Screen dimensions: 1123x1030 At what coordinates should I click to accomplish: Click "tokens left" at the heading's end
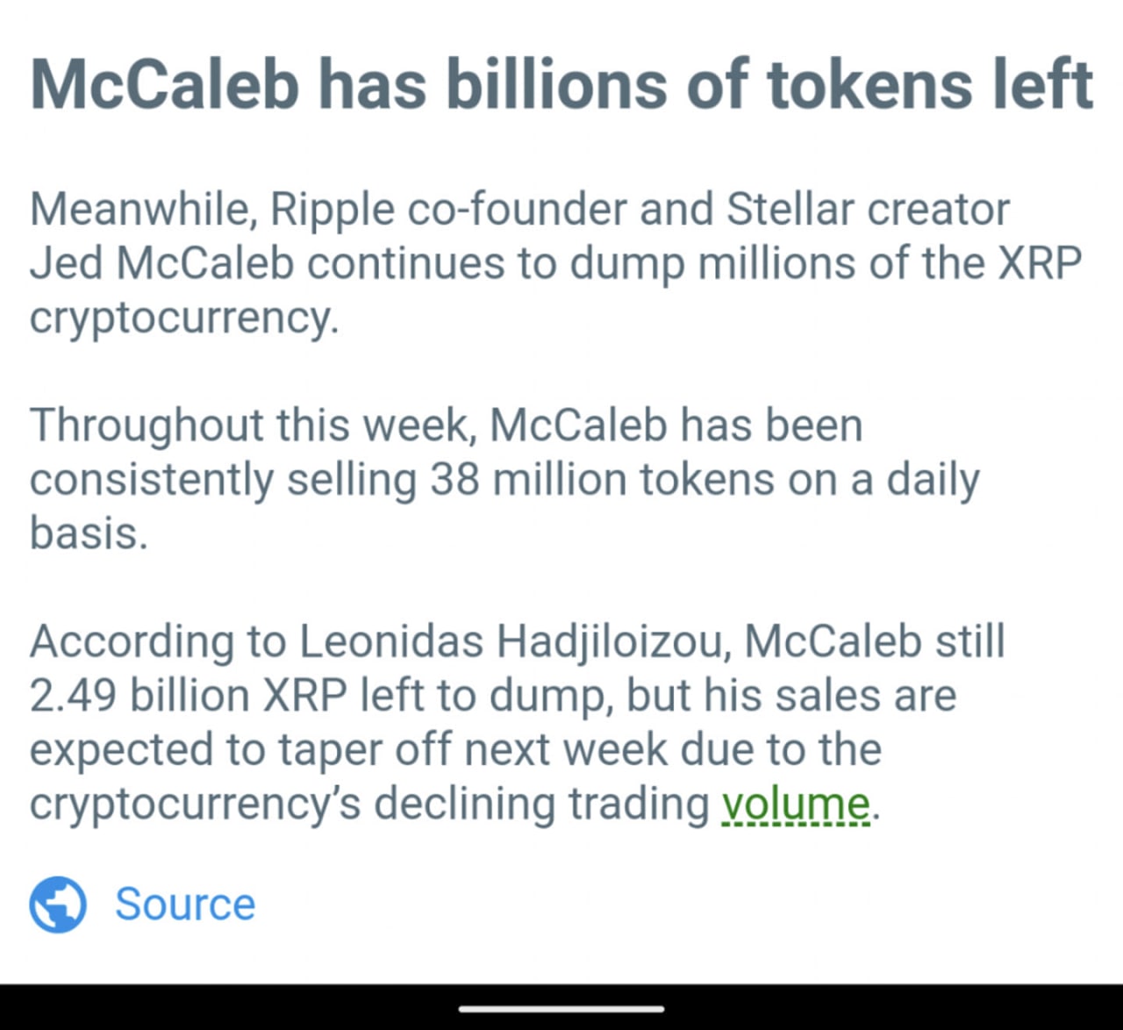(930, 85)
